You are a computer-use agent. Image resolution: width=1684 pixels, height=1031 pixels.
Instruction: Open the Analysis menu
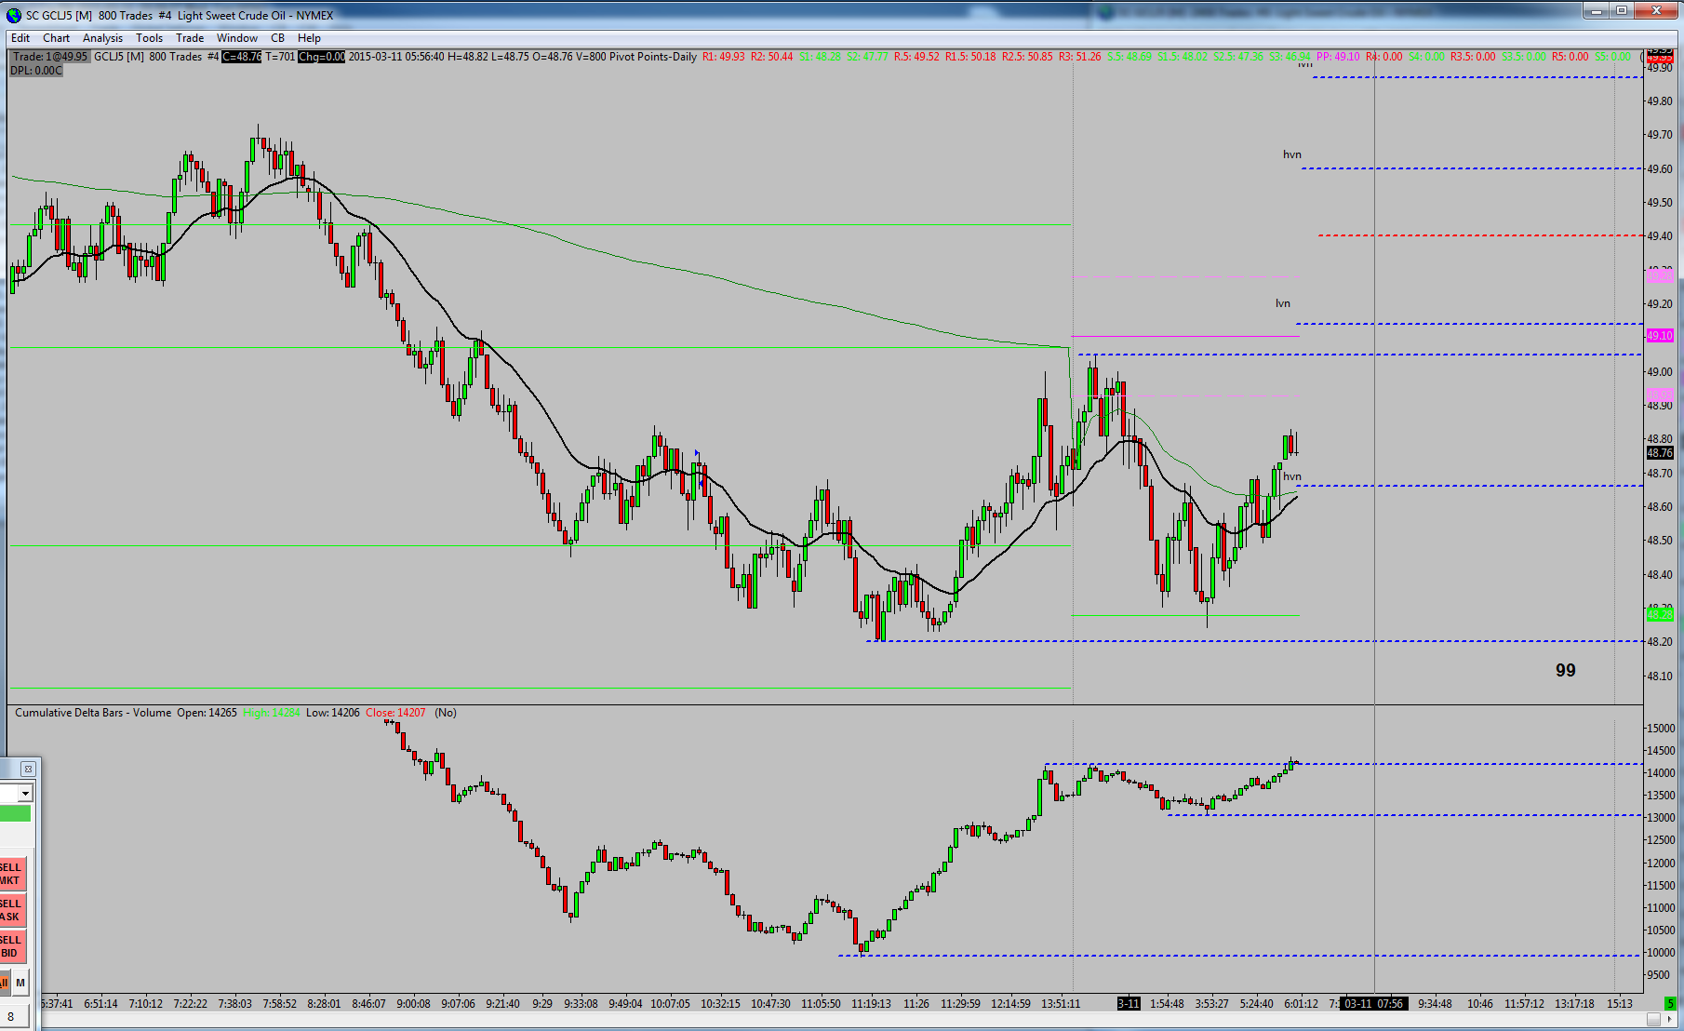102,38
